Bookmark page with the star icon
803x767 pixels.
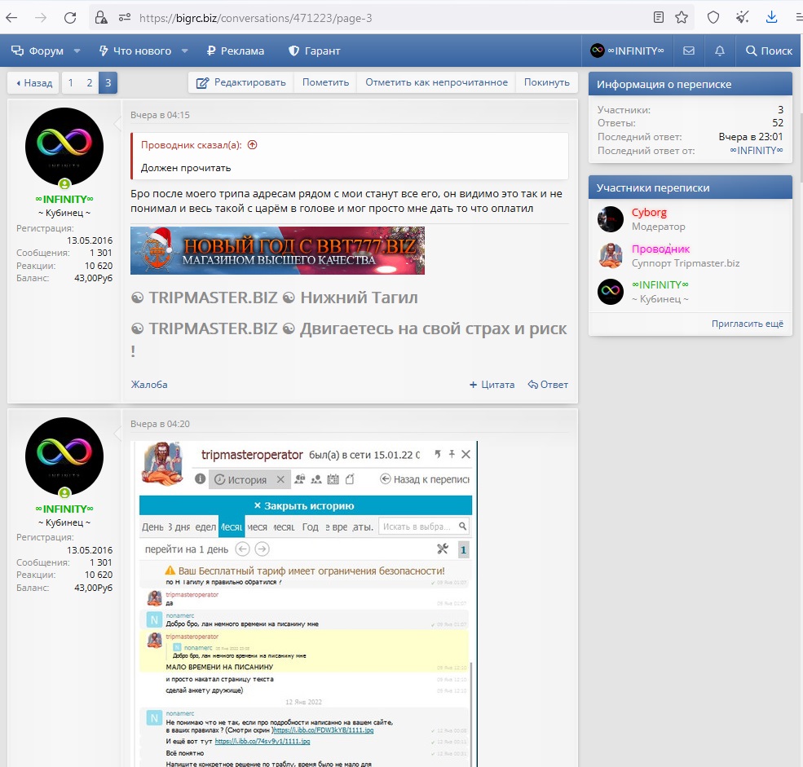(x=682, y=18)
